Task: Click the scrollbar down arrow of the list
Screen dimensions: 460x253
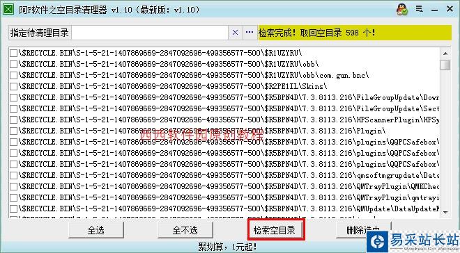Action: tap(445, 213)
